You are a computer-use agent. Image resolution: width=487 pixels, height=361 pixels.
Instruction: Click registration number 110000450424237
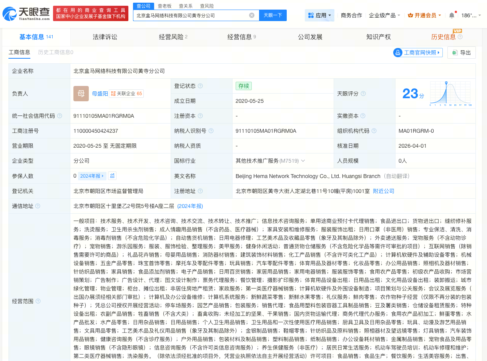(96, 131)
